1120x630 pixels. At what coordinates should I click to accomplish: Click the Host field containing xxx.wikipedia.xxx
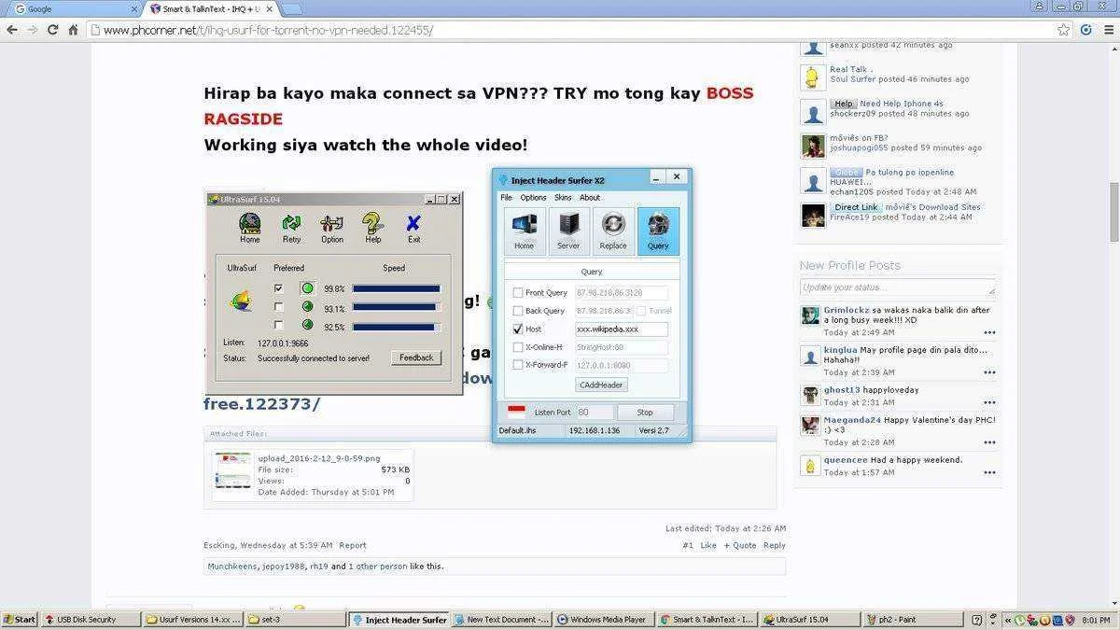pyautogui.click(x=622, y=329)
